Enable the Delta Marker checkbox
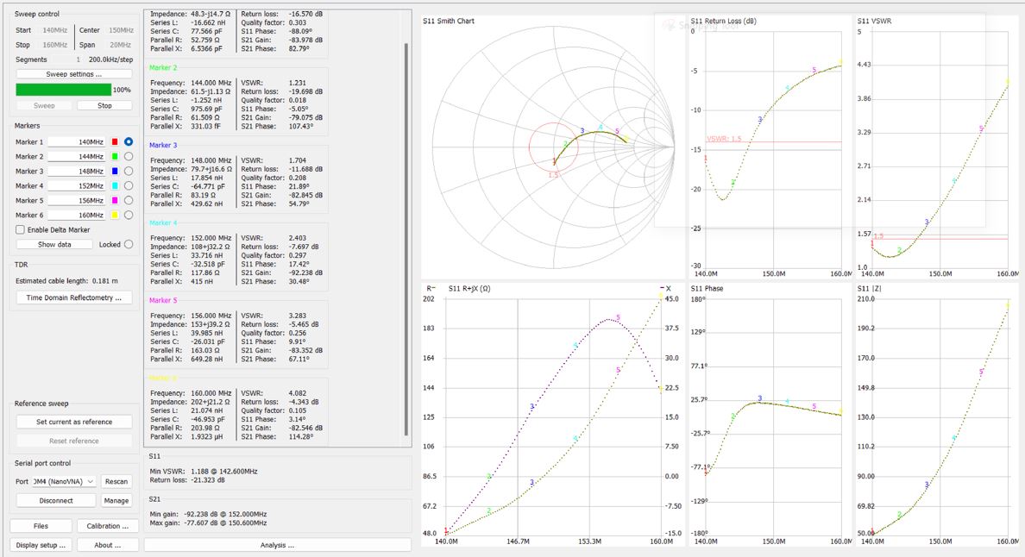Viewport: 1025px width, 557px height. [20, 230]
